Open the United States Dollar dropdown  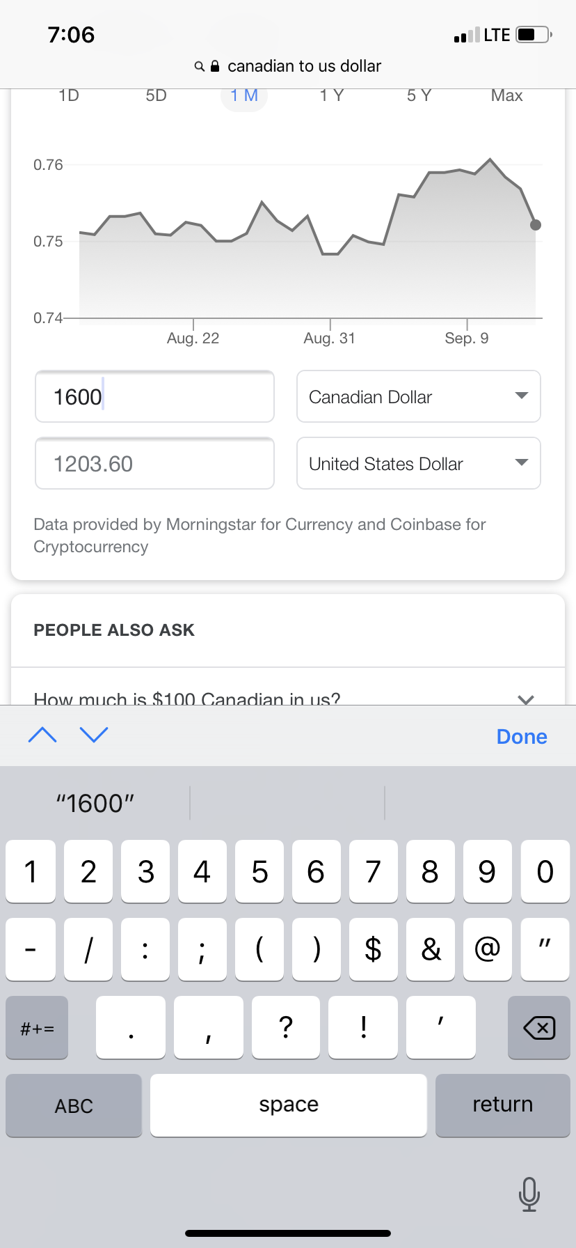coord(418,463)
